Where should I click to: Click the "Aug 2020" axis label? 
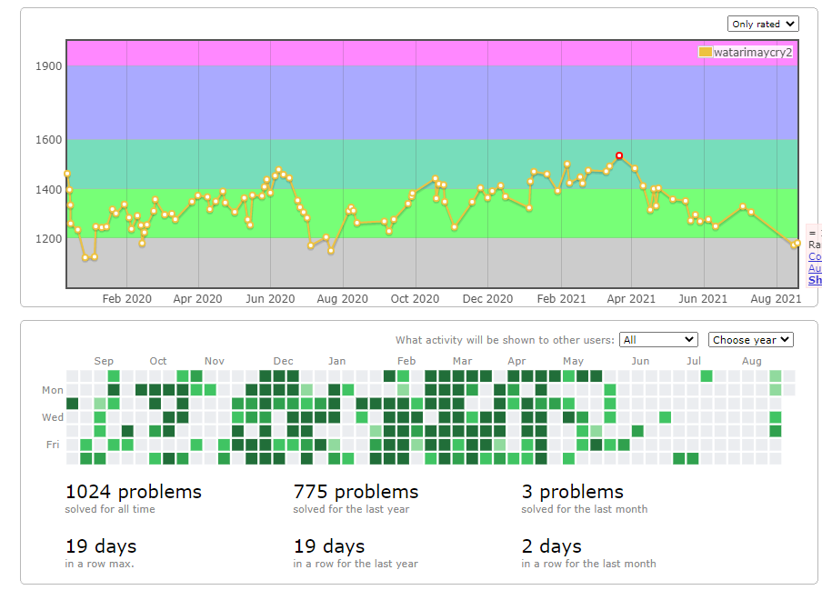tap(342, 299)
